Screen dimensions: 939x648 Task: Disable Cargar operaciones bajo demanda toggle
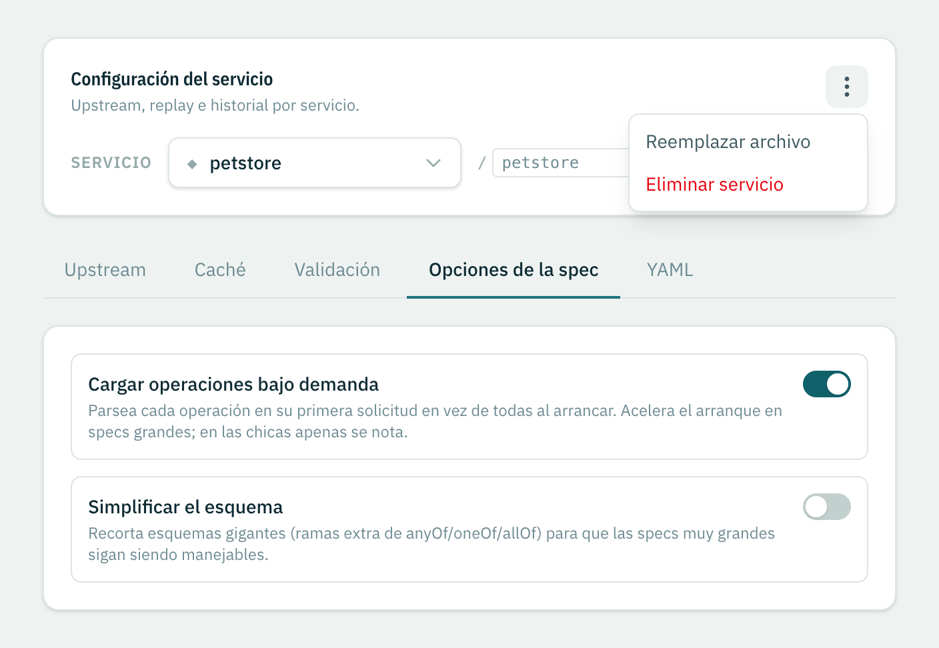tap(827, 384)
